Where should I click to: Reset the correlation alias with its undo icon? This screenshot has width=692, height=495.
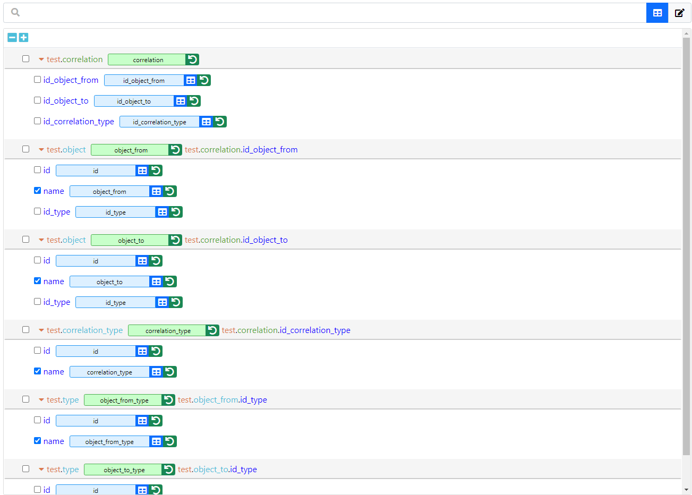click(192, 59)
